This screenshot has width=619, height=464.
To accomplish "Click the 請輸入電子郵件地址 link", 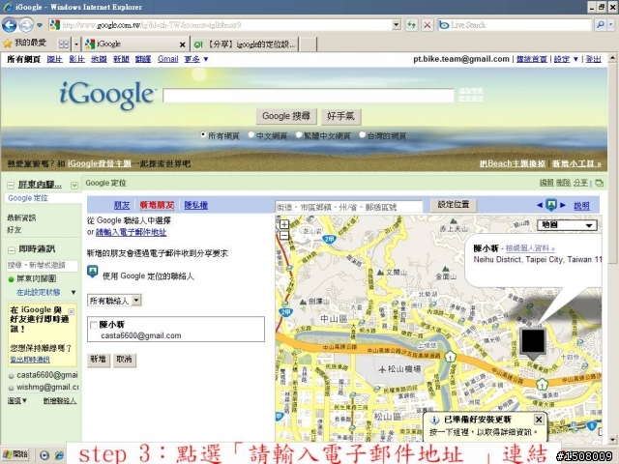I will point(132,232).
